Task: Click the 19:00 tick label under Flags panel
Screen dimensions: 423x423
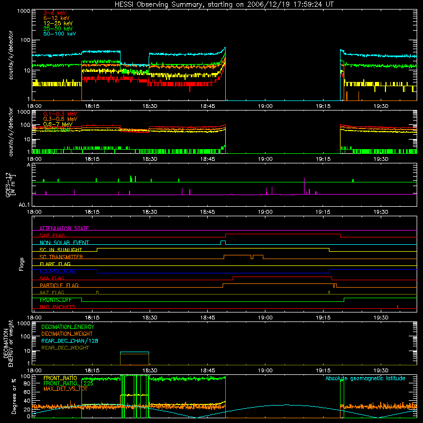Action: 265,318
